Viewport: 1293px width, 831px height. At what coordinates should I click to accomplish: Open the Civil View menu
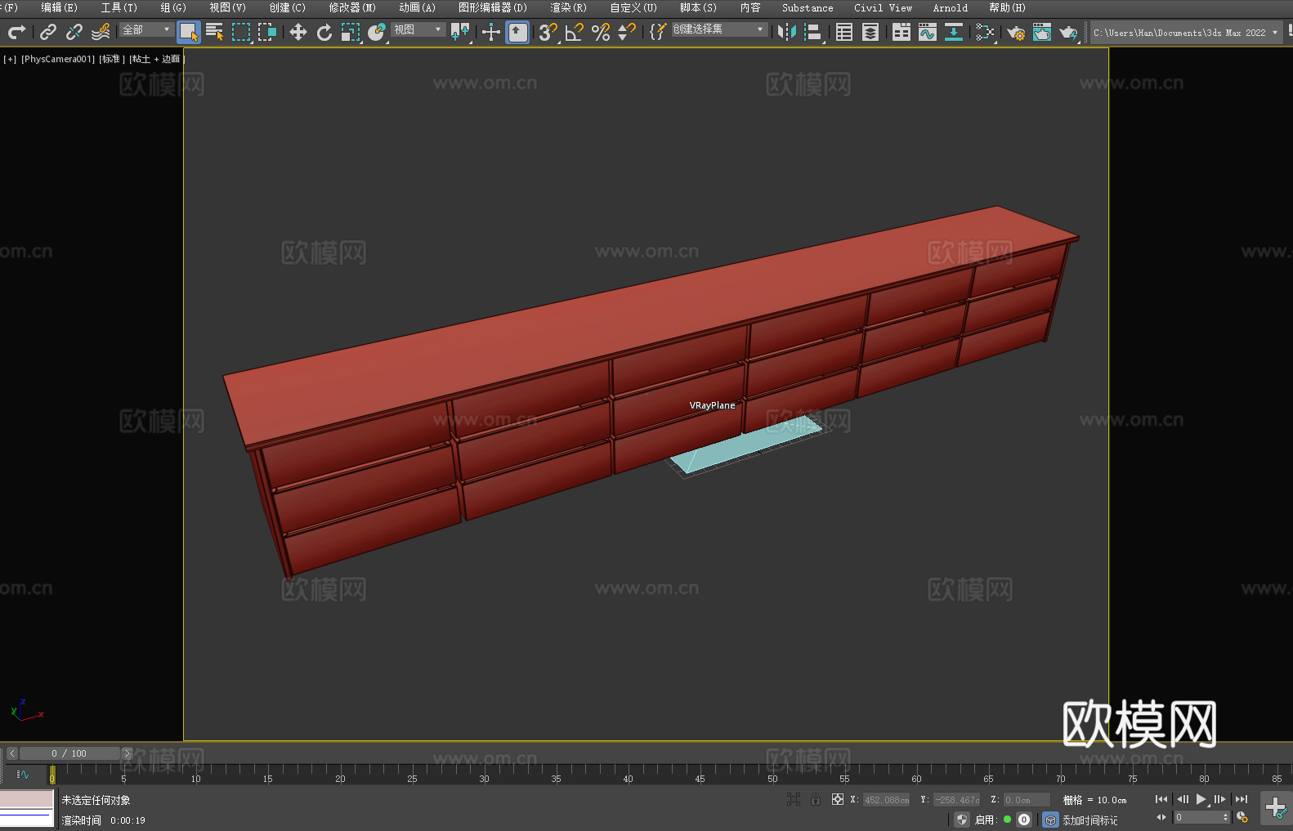click(x=883, y=7)
